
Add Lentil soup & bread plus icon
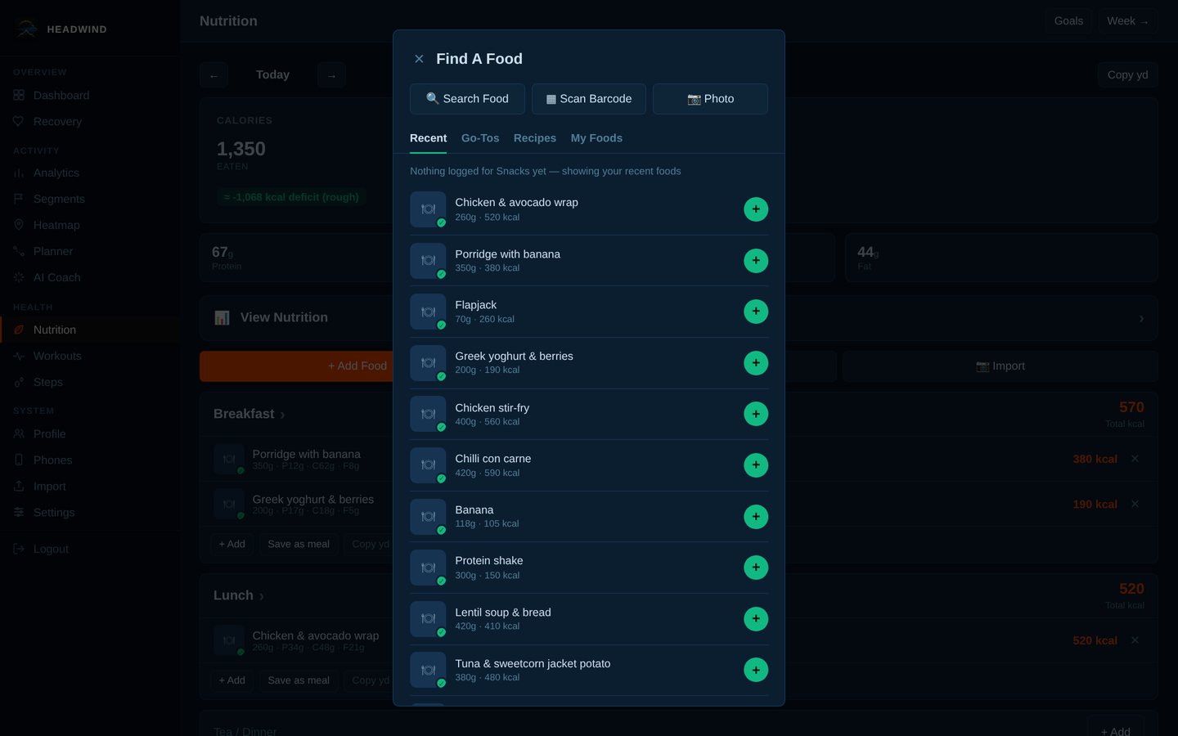pyautogui.click(x=756, y=619)
